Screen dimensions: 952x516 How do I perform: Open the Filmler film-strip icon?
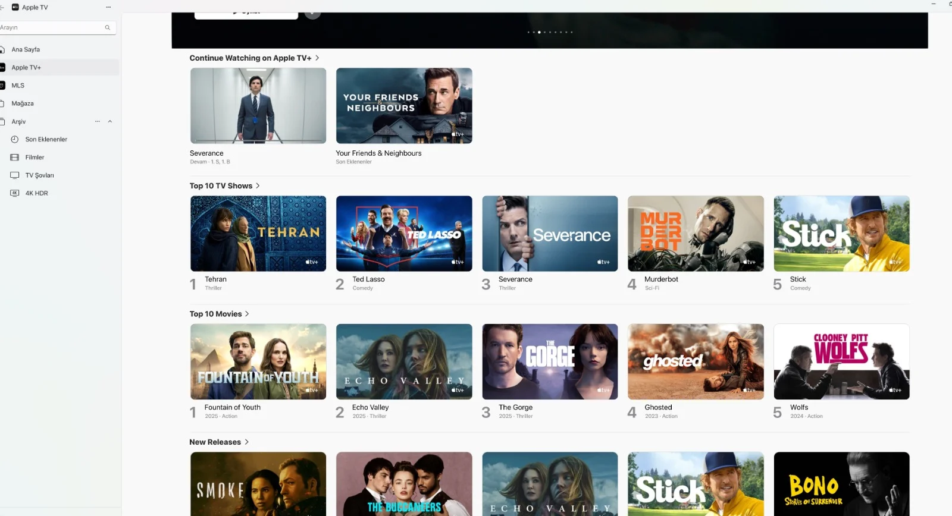15,158
